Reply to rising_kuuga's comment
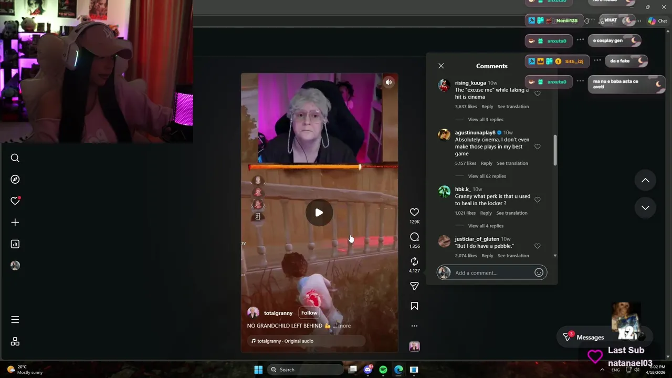This screenshot has height=378, width=672. point(487,107)
